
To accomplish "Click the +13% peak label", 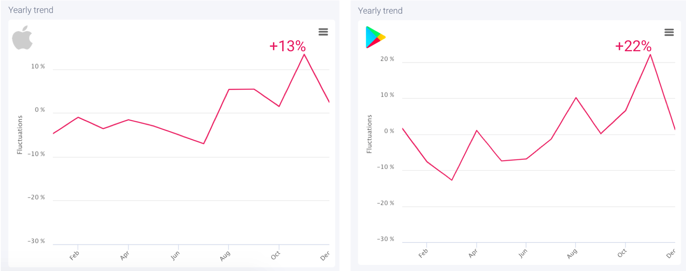I will [x=287, y=46].
